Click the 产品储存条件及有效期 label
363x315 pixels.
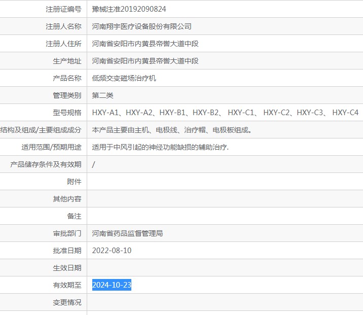[x=46, y=164]
